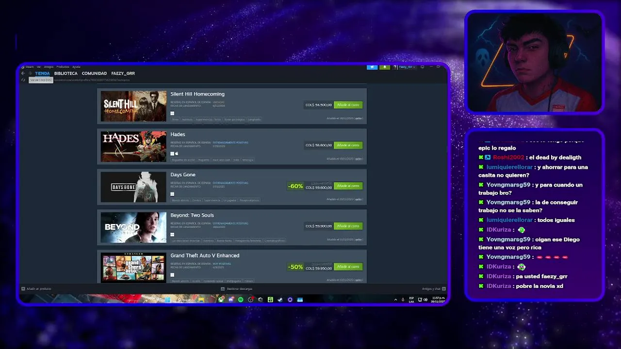Open the blue announcements megaphone button

(372, 67)
